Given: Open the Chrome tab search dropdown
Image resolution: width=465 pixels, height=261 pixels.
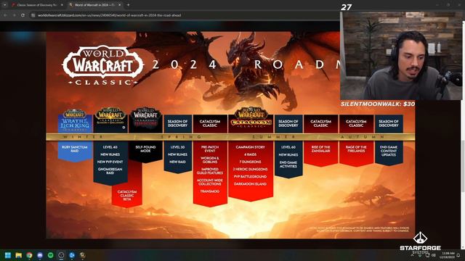Looking at the screenshot, I should coord(5,5).
